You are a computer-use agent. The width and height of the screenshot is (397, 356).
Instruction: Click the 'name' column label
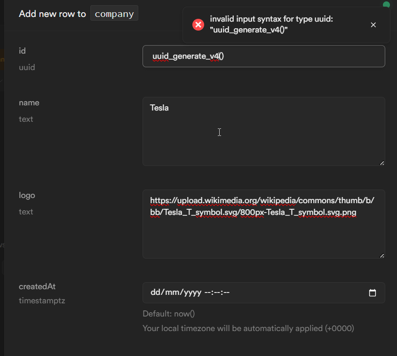point(29,103)
